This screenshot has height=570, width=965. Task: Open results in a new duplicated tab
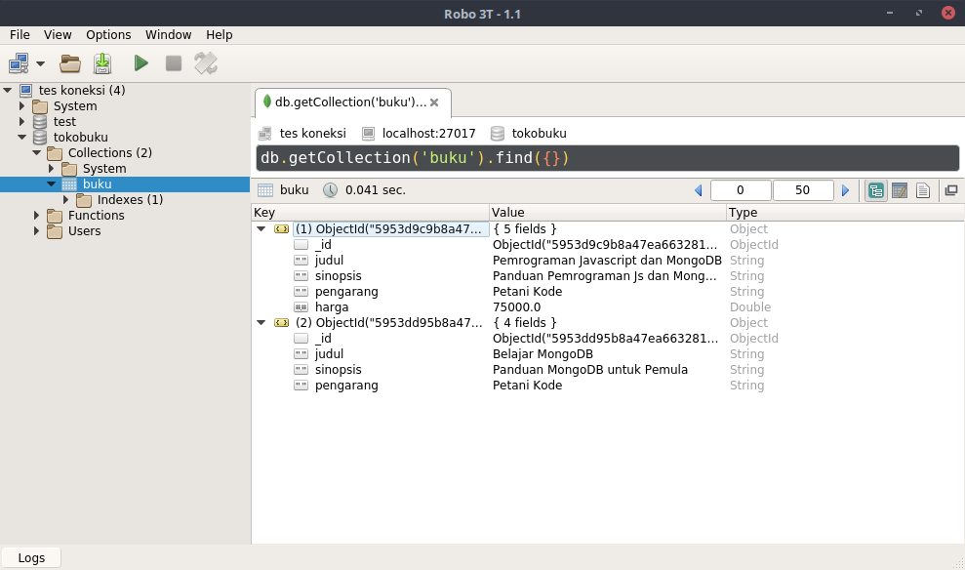pos(951,190)
